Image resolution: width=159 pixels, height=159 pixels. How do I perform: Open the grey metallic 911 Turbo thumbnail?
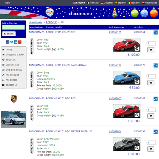tap(127, 144)
